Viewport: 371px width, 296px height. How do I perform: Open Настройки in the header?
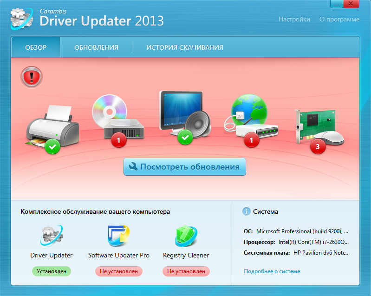pyautogui.click(x=294, y=19)
